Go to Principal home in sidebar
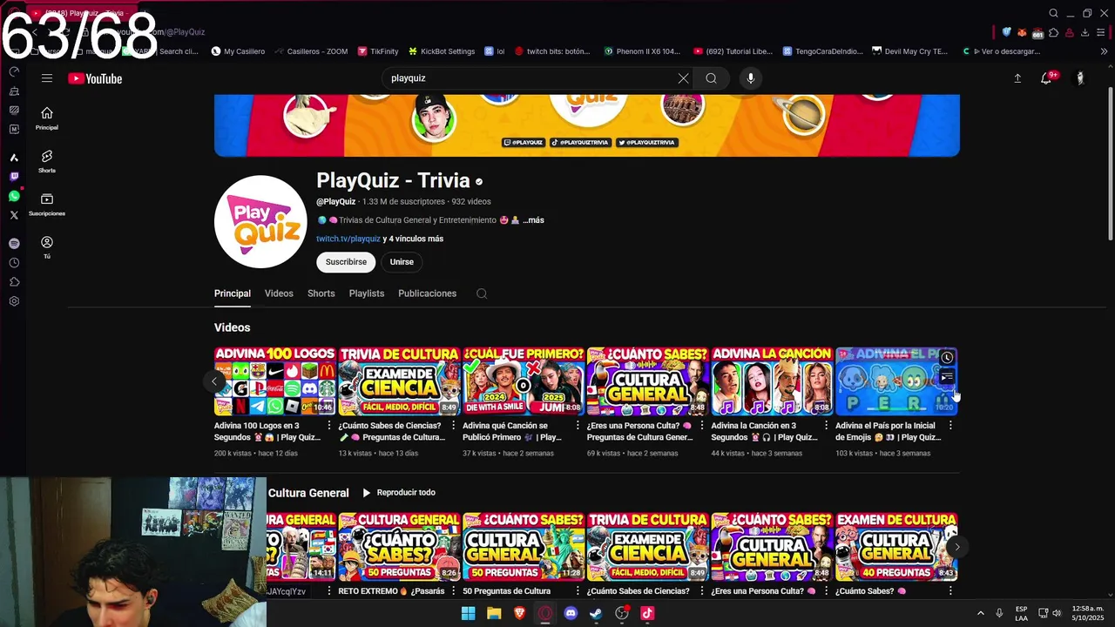This screenshot has width=1115, height=627. 47,118
